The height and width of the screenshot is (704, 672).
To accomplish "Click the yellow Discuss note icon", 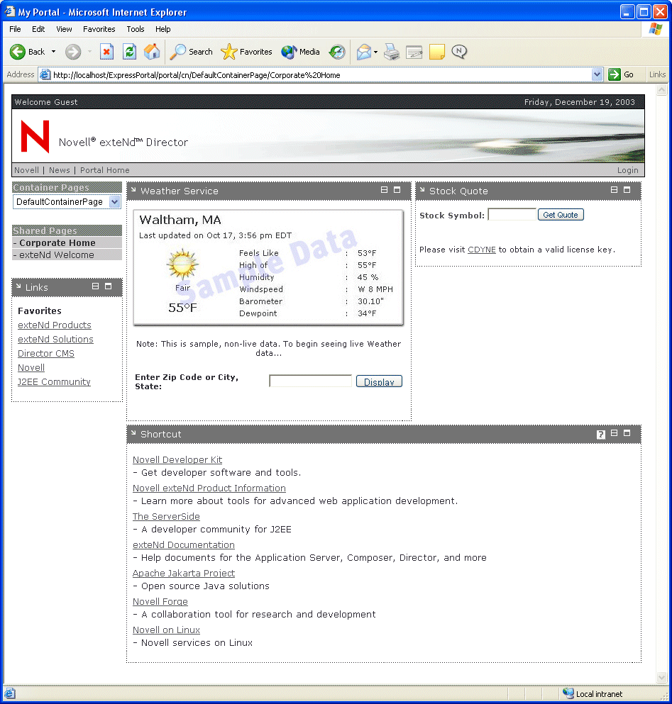I will pos(437,52).
